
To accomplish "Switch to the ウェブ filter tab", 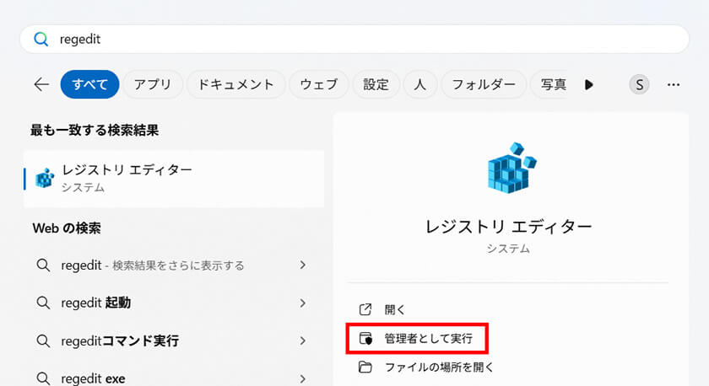I will click(x=319, y=84).
